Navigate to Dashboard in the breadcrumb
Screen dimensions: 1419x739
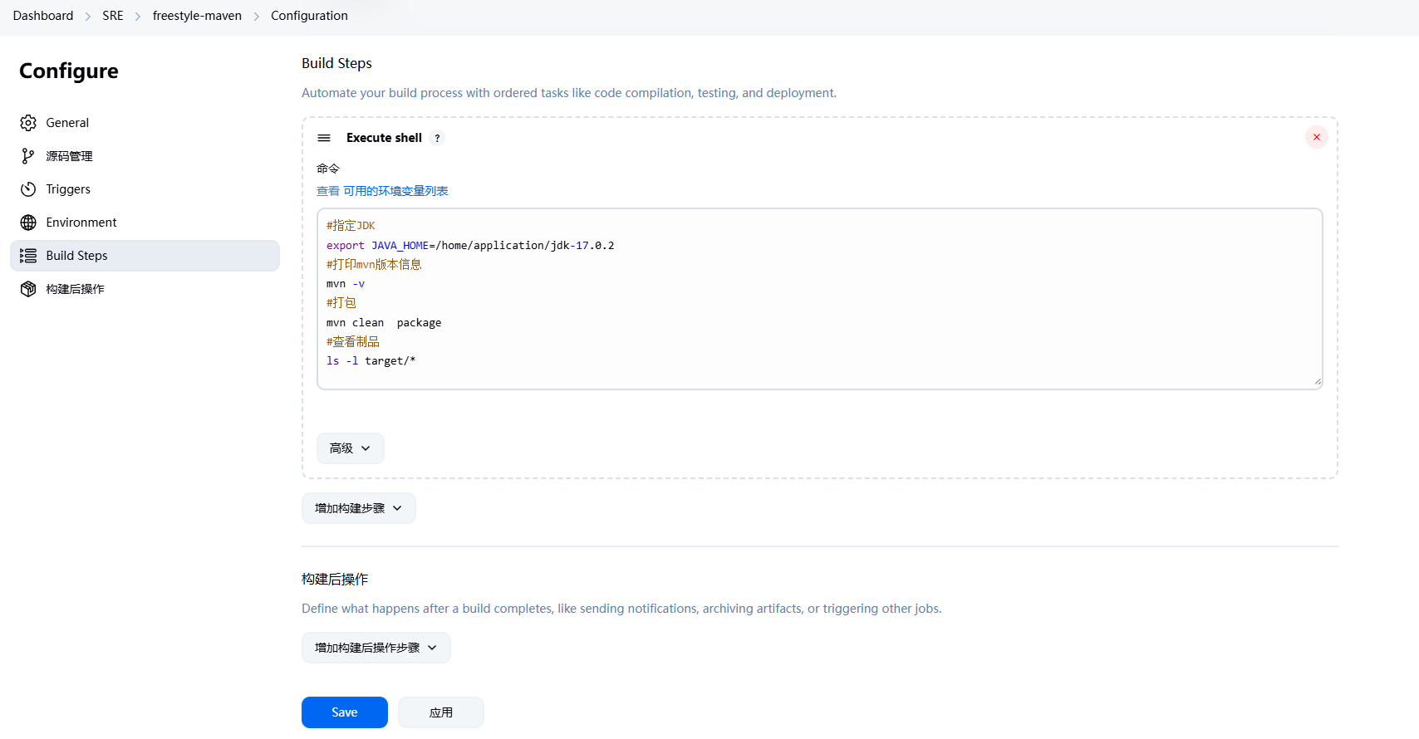pyautogui.click(x=43, y=16)
